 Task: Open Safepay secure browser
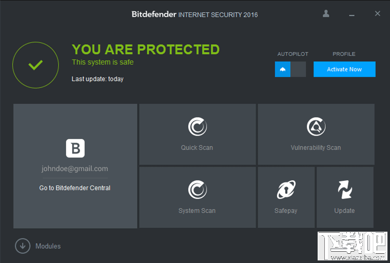pos(286,197)
